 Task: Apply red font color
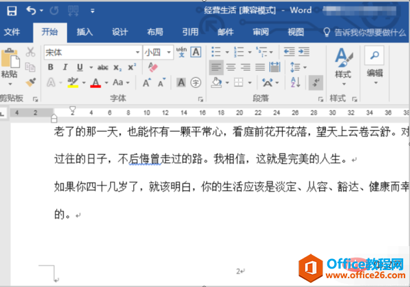(96, 82)
